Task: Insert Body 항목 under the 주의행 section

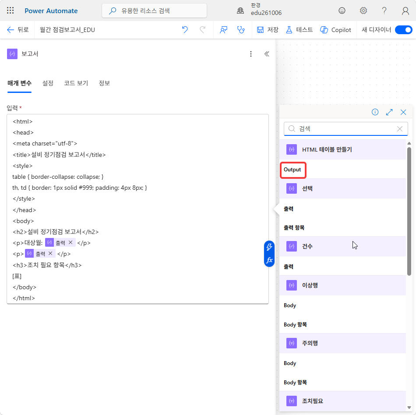Action: [x=295, y=382]
